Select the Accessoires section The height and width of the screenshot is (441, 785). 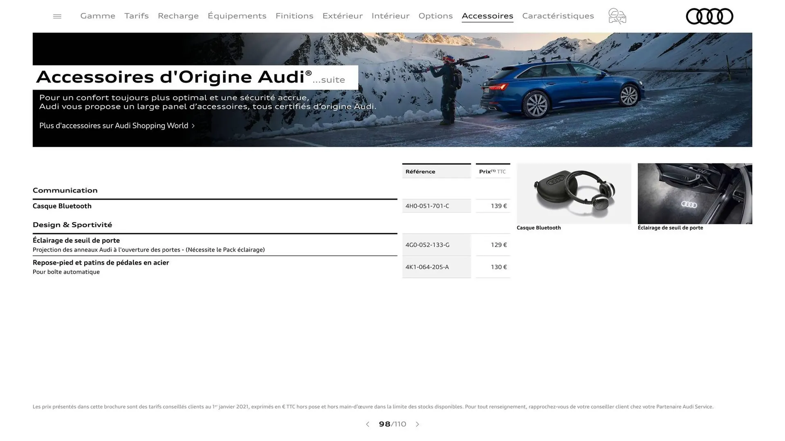coord(487,16)
